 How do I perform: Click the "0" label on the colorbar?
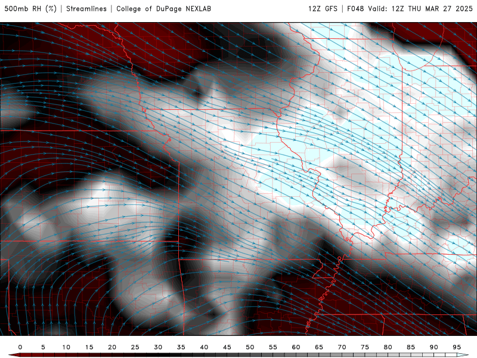pyautogui.click(x=20, y=347)
